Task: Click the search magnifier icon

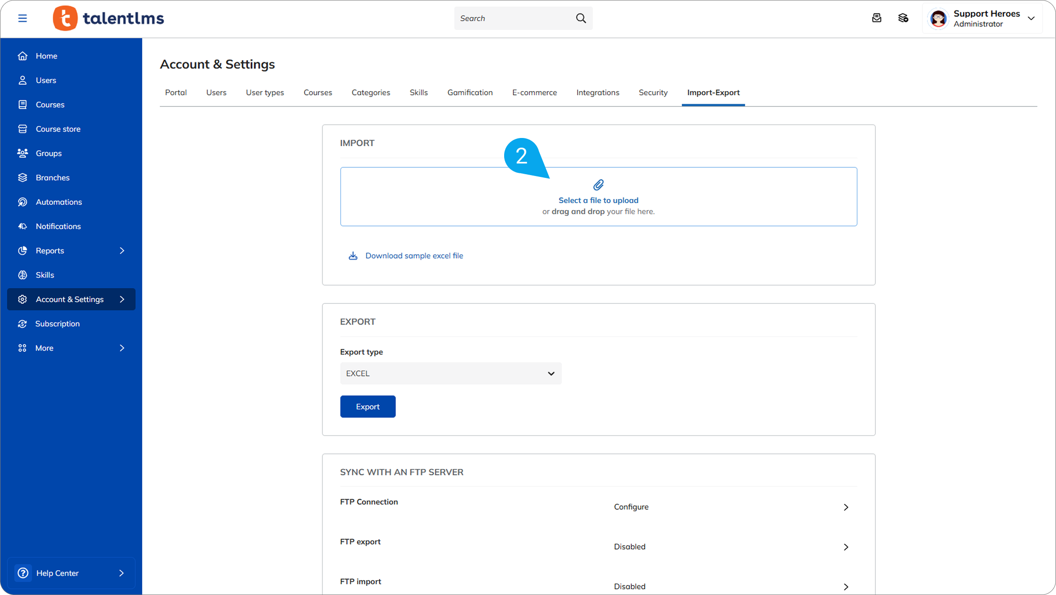Action: point(581,18)
